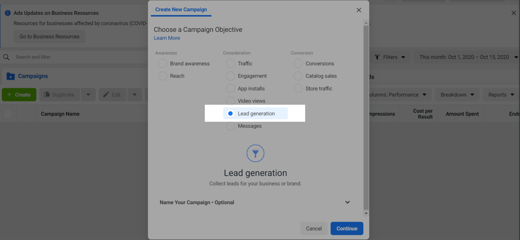This screenshot has width=520, height=240.
Task: Click the pencil icon on Edit
Action: [106, 95]
